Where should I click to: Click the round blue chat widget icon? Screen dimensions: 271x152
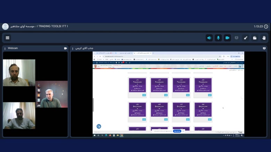click(x=99, y=126)
